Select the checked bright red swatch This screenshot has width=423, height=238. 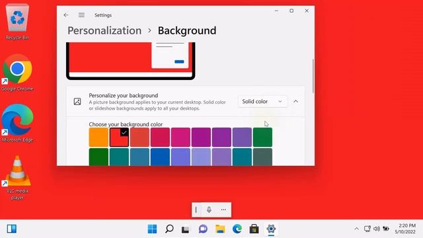click(x=119, y=138)
